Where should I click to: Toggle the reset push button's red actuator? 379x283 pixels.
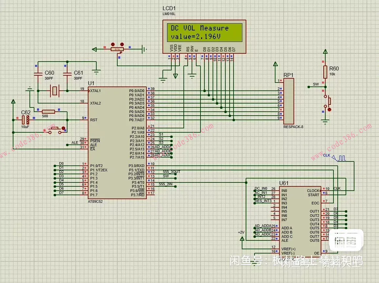[64, 128]
